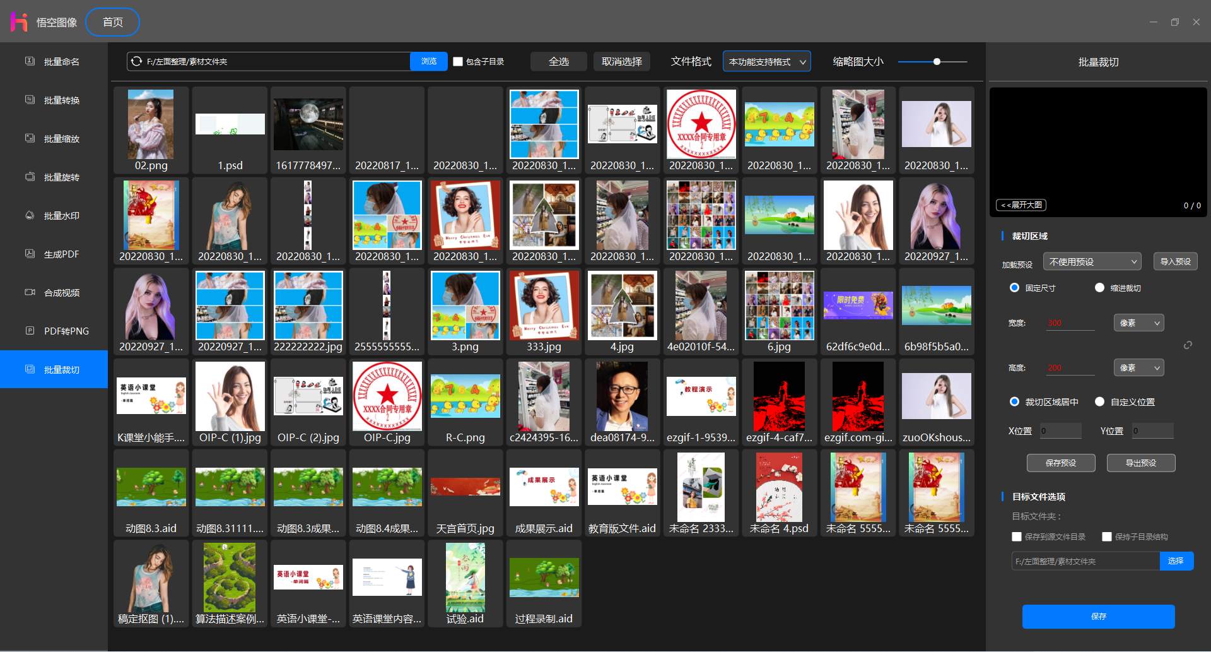Click the X位置 input field
Image resolution: width=1211 pixels, height=652 pixels.
[x=1060, y=431]
